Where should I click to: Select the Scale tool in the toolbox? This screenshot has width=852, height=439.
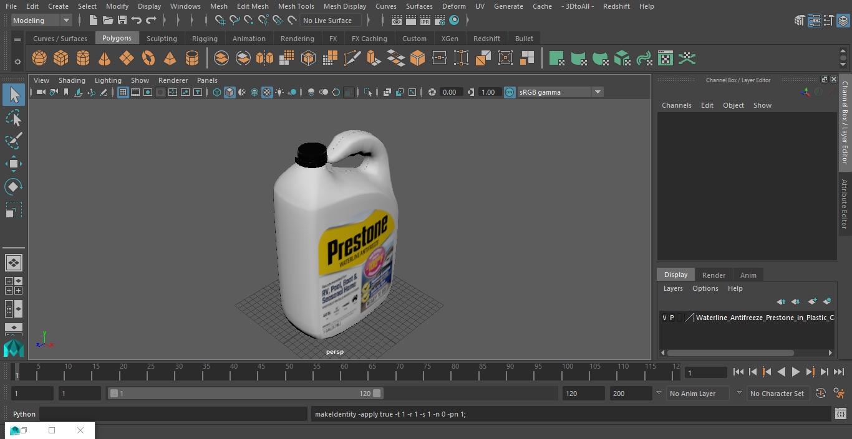[x=13, y=210]
